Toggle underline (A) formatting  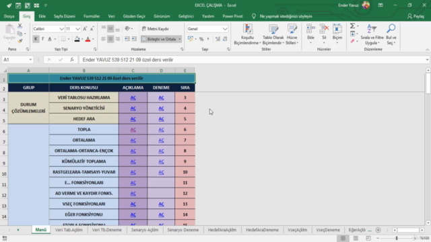(50, 39)
